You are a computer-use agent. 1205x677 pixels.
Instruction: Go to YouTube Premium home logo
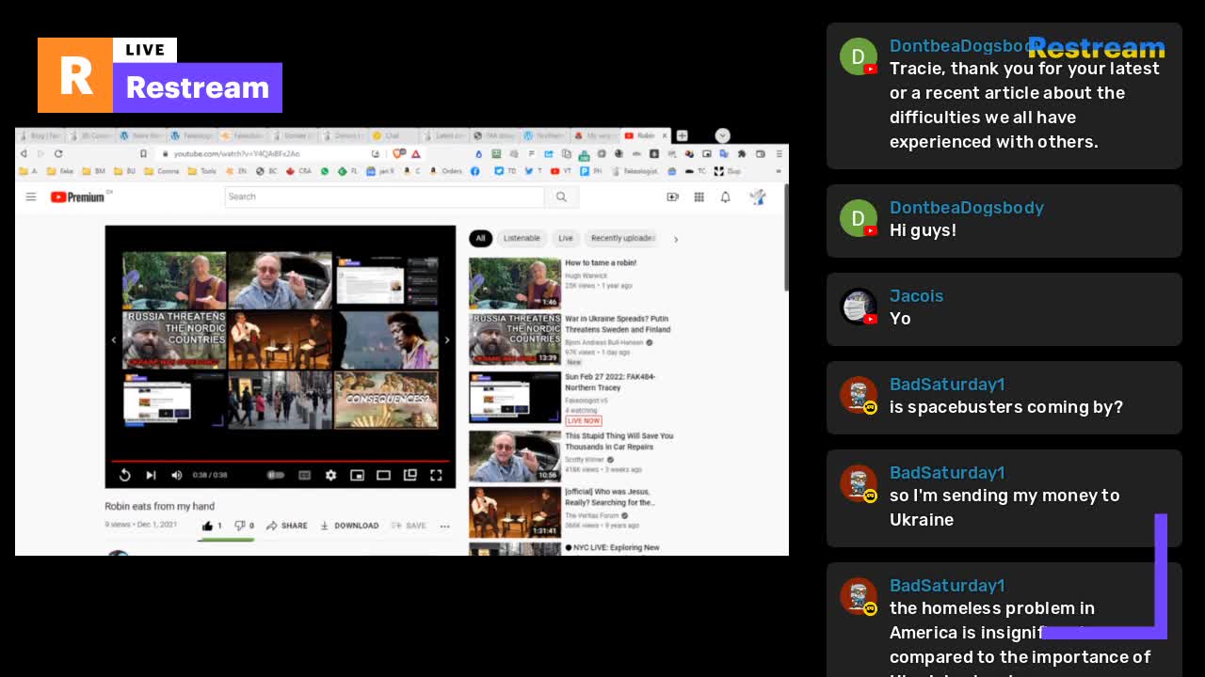pos(77,197)
